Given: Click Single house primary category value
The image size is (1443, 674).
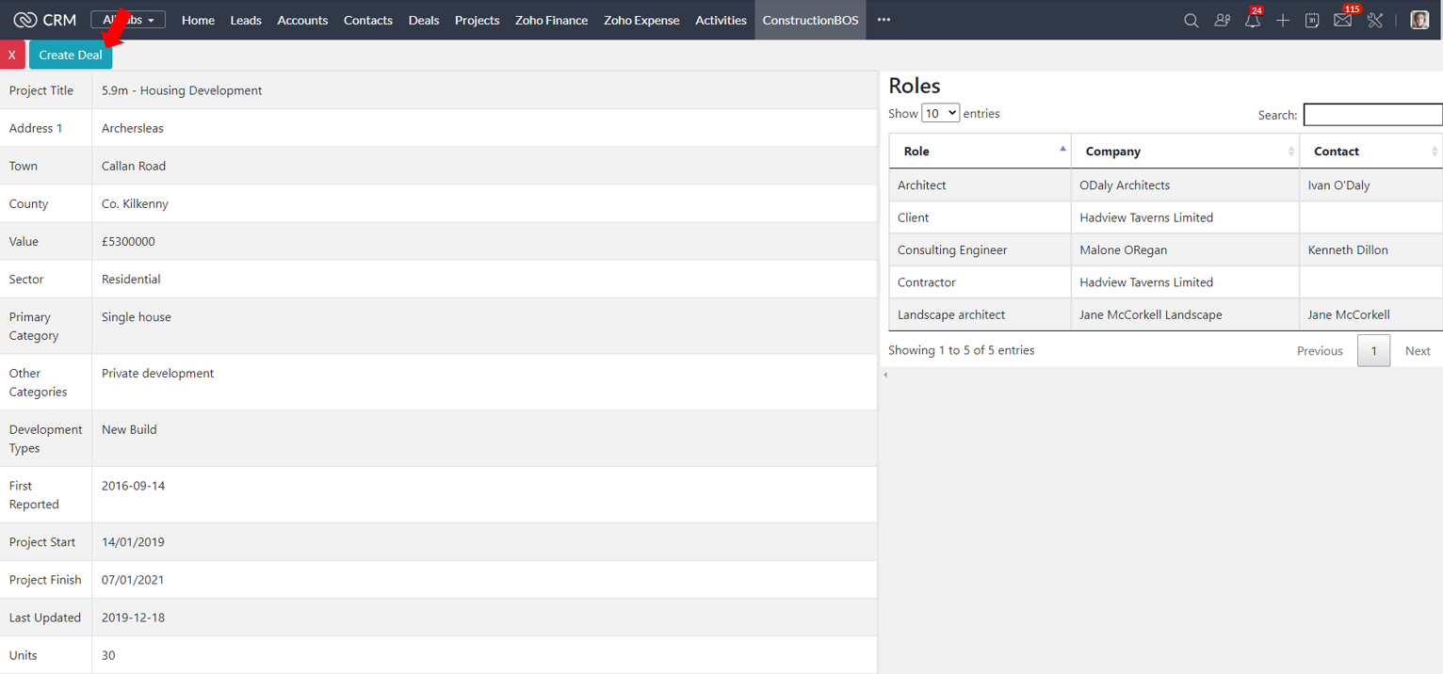Looking at the screenshot, I should 137,316.
